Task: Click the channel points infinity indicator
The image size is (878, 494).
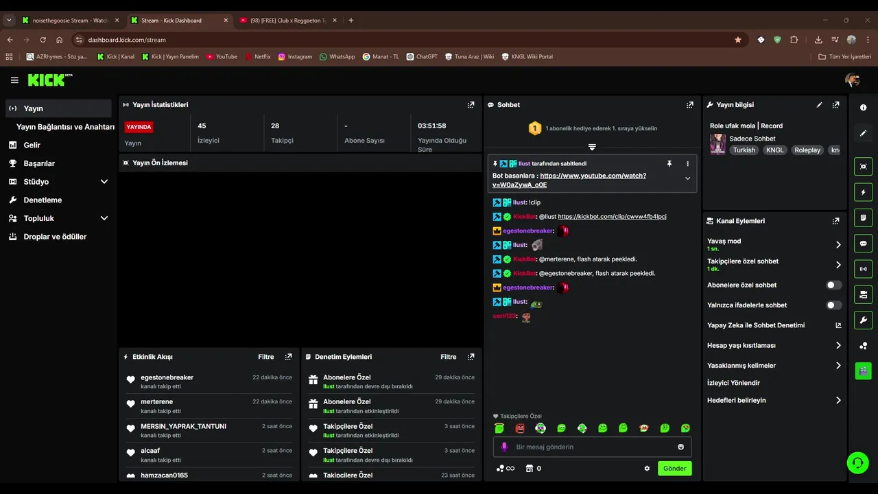Action: click(x=506, y=469)
